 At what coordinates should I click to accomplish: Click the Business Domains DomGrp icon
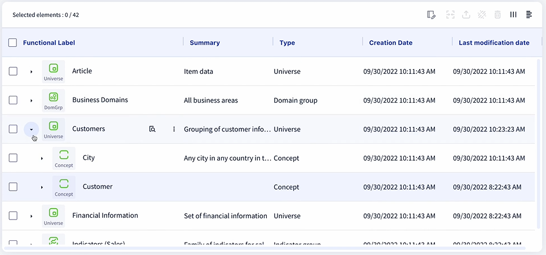[x=53, y=100]
